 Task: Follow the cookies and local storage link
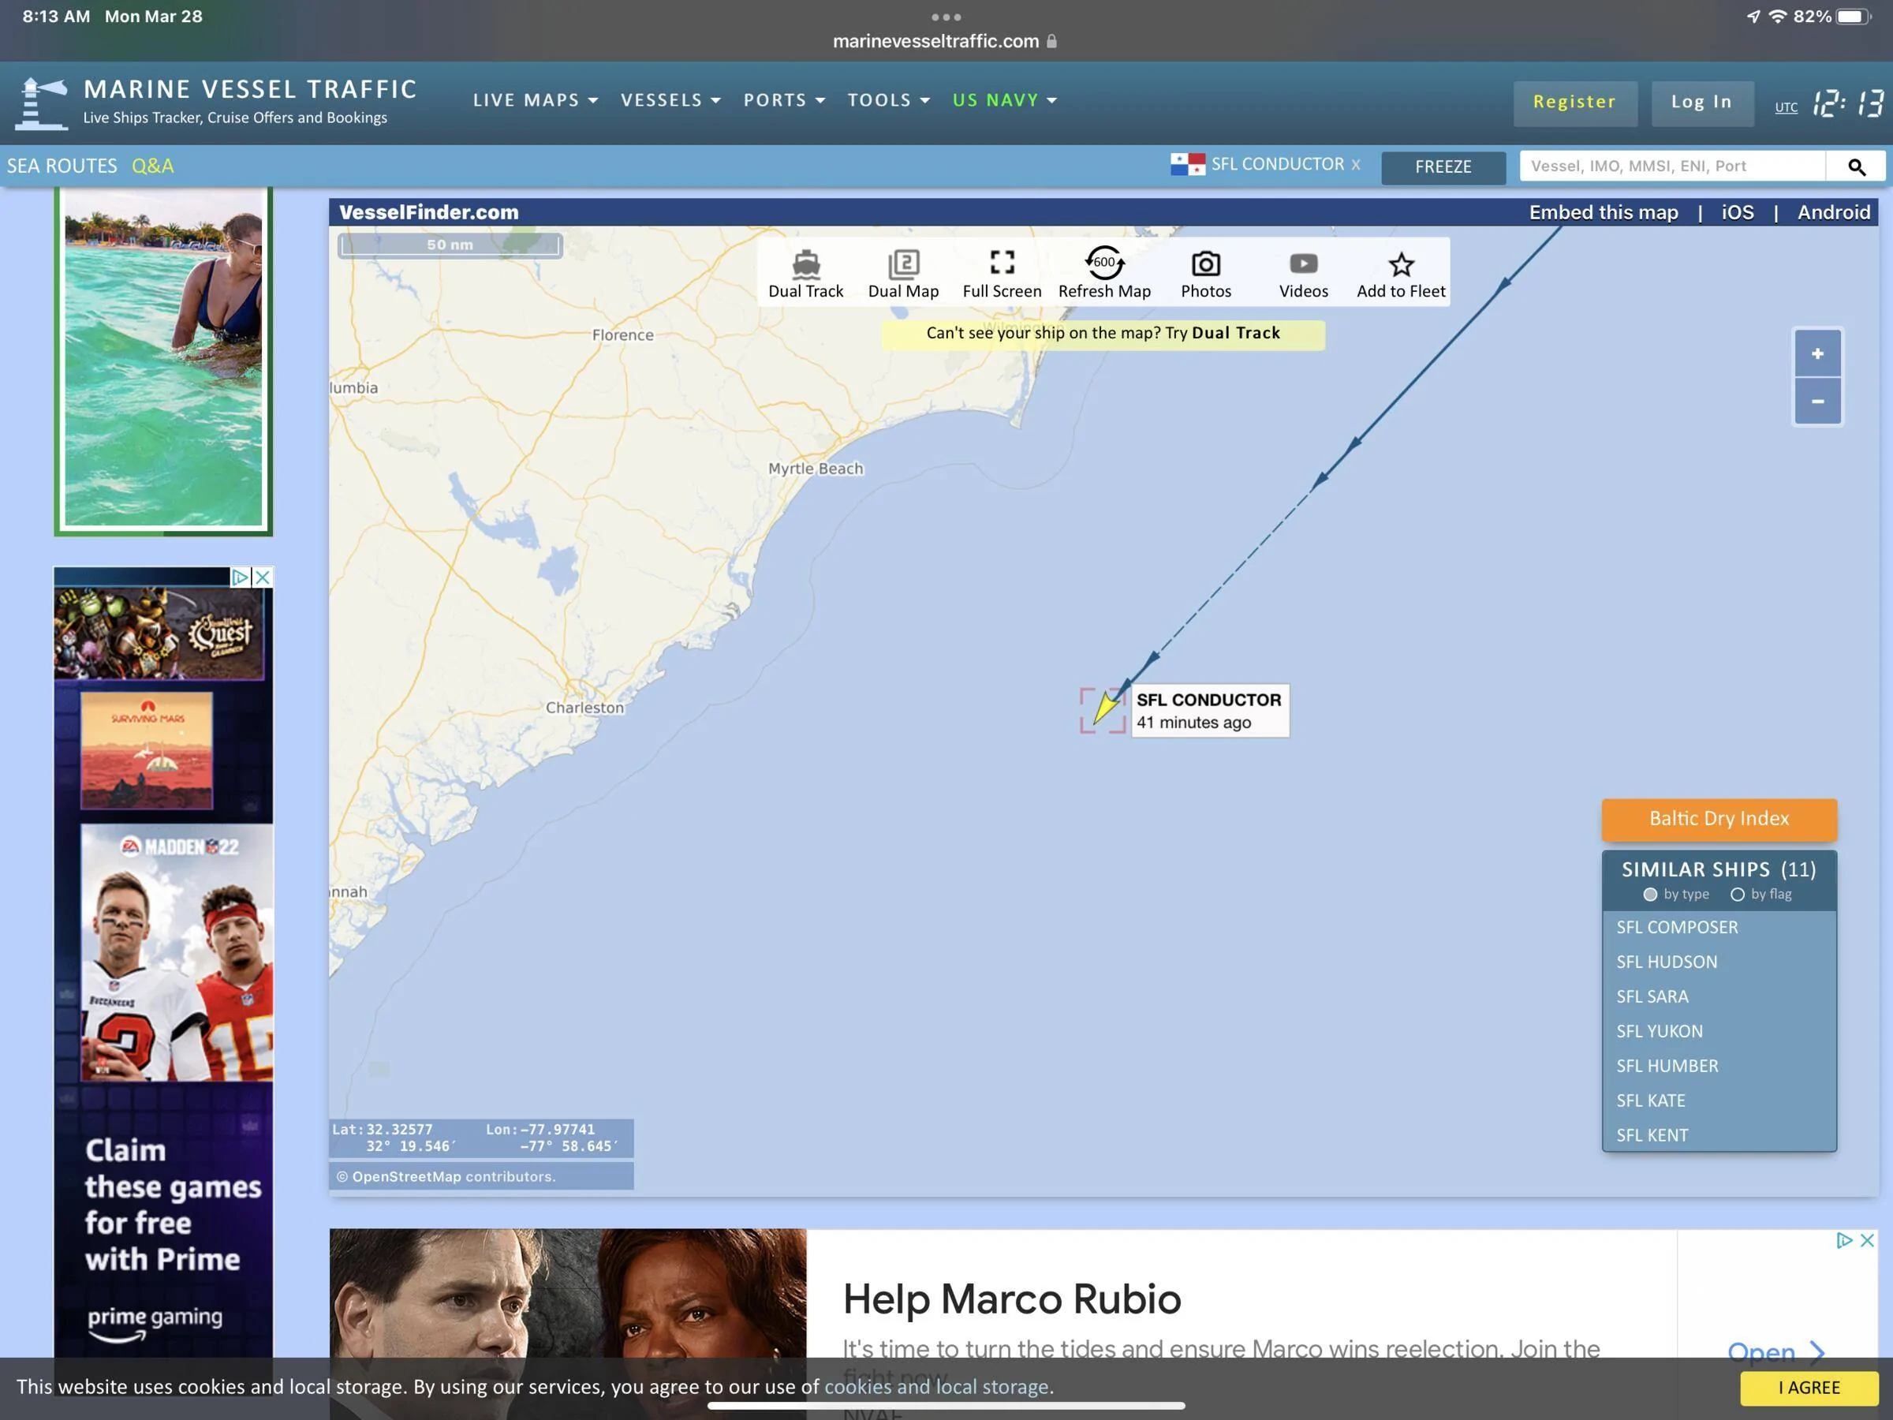pos(938,1387)
